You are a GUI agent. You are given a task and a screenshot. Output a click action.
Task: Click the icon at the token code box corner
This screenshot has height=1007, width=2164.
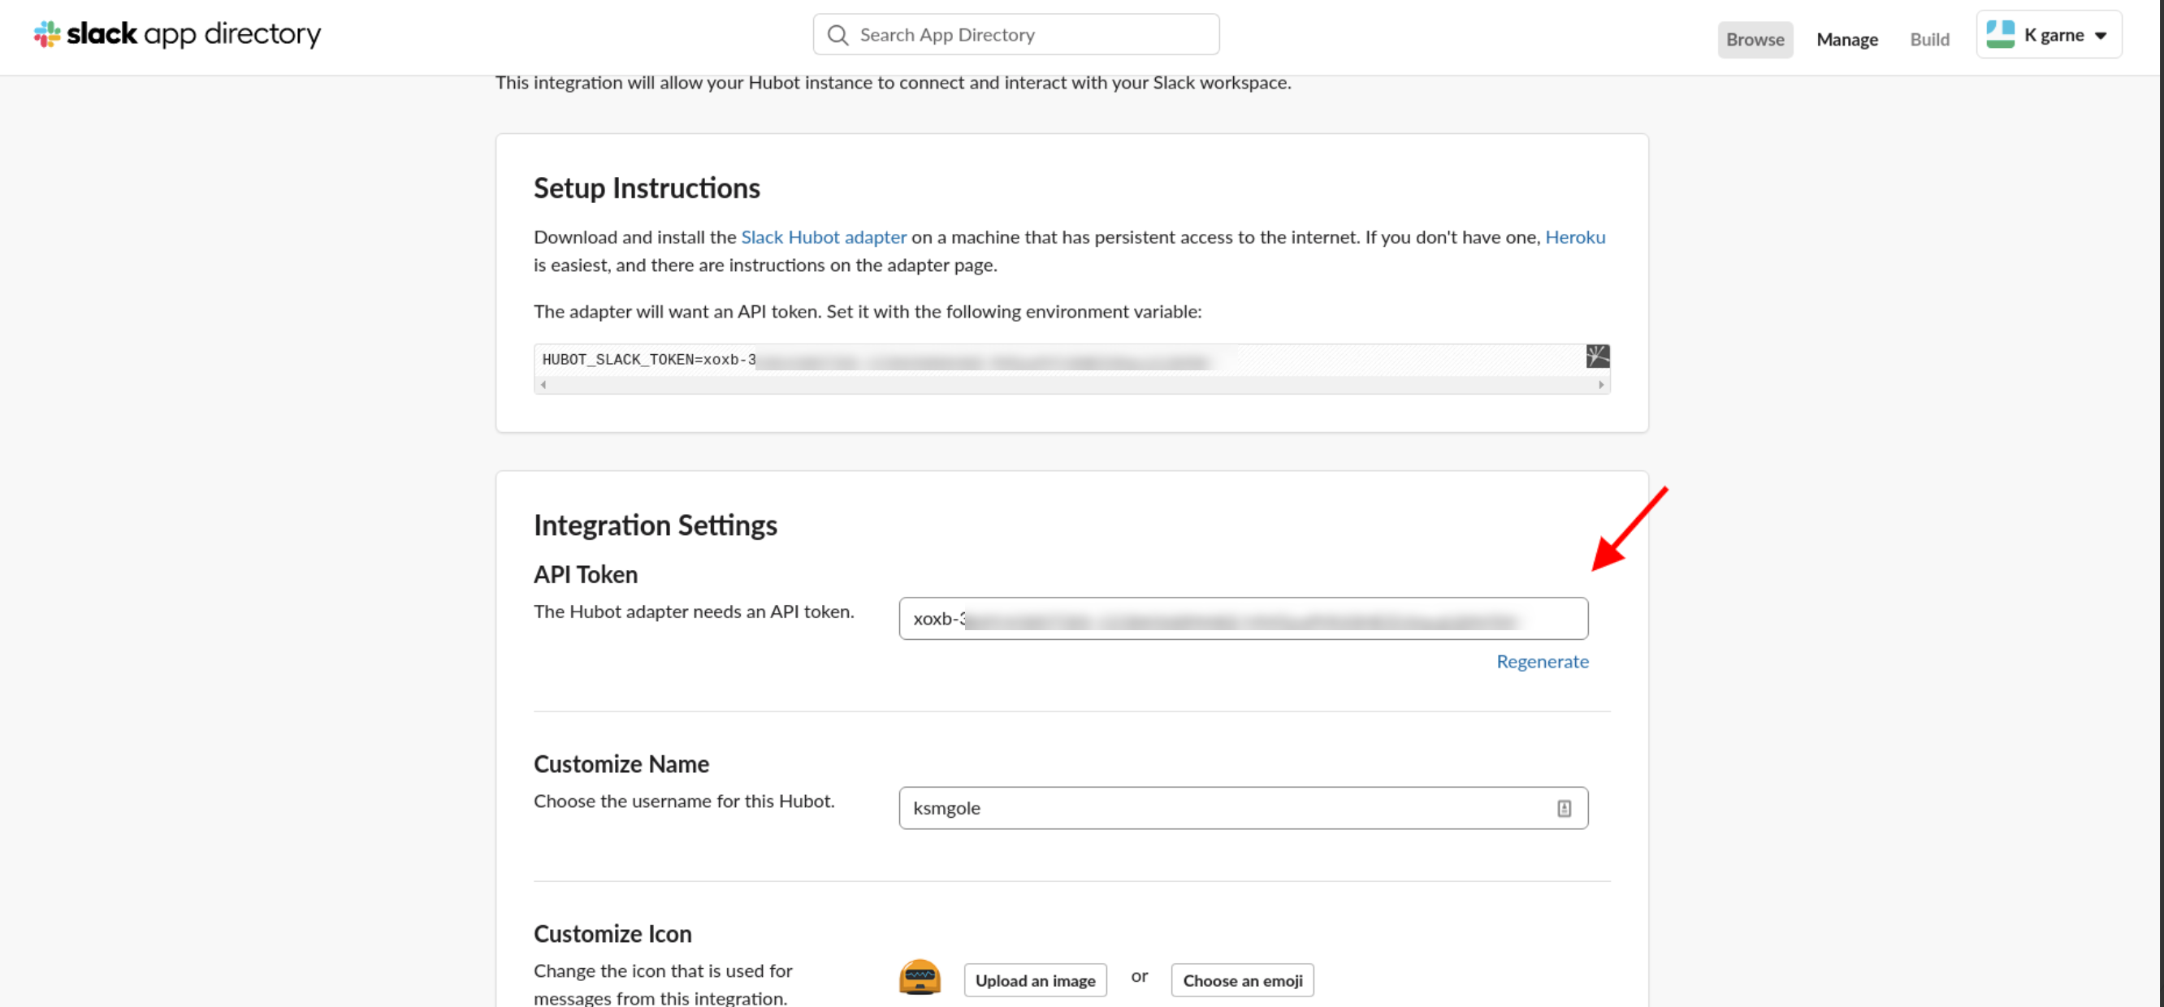[1597, 356]
